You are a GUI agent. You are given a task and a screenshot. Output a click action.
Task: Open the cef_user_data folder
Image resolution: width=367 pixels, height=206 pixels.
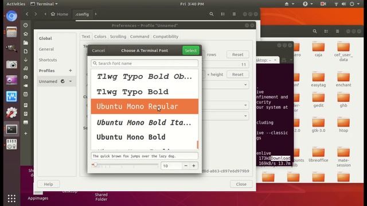343,52
